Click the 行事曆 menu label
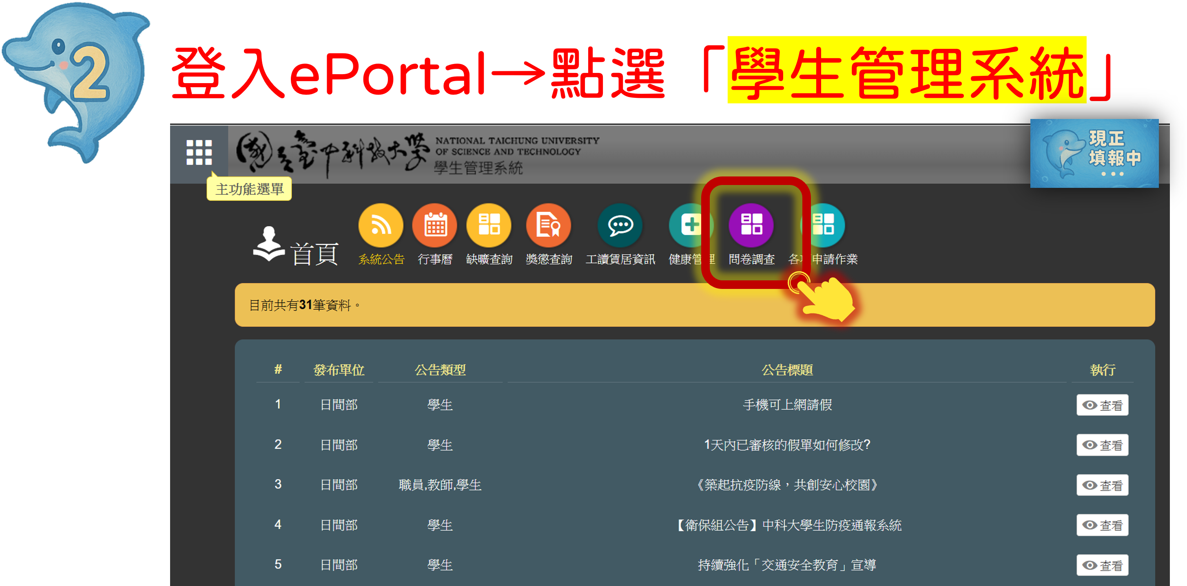The width and height of the screenshot is (1187, 586). (x=435, y=259)
